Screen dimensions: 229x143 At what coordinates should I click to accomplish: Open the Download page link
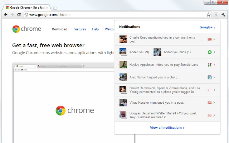click(59, 29)
